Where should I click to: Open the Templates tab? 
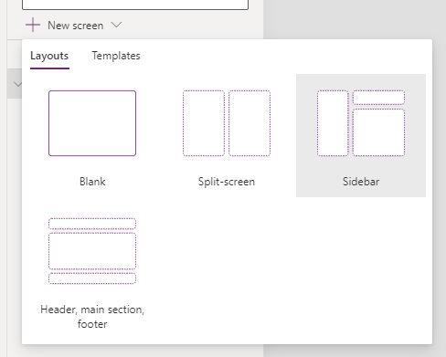click(116, 56)
